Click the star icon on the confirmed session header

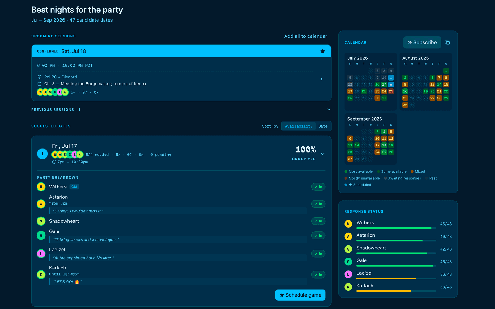pos(323,51)
